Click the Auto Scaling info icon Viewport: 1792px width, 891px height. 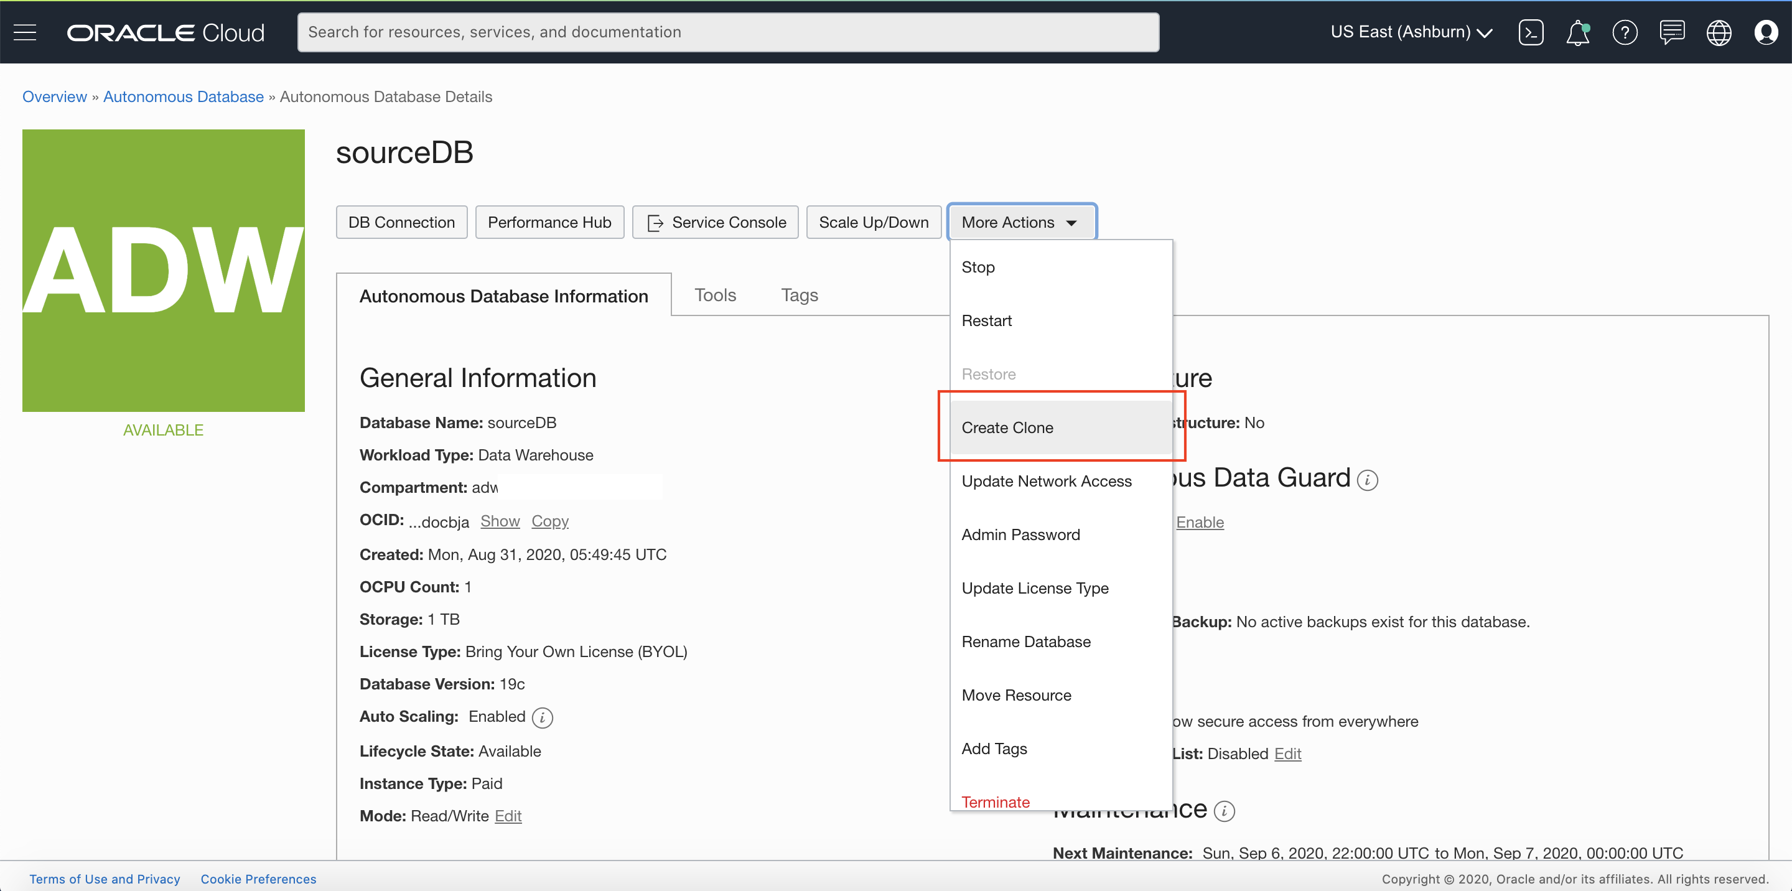[542, 717]
